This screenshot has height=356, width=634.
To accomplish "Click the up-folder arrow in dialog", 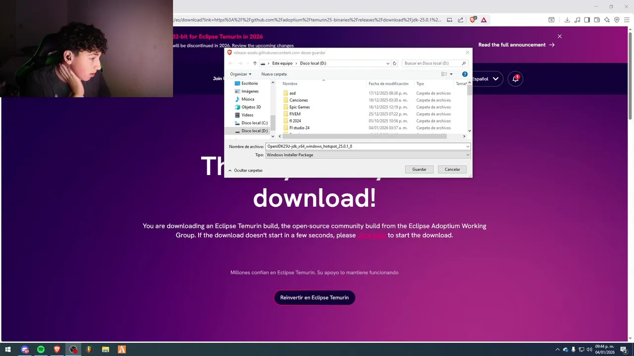I will point(255,63).
